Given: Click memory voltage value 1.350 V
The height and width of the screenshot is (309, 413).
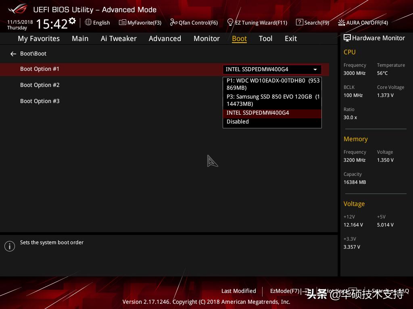Looking at the screenshot, I should pyautogui.click(x=385, y=160).
